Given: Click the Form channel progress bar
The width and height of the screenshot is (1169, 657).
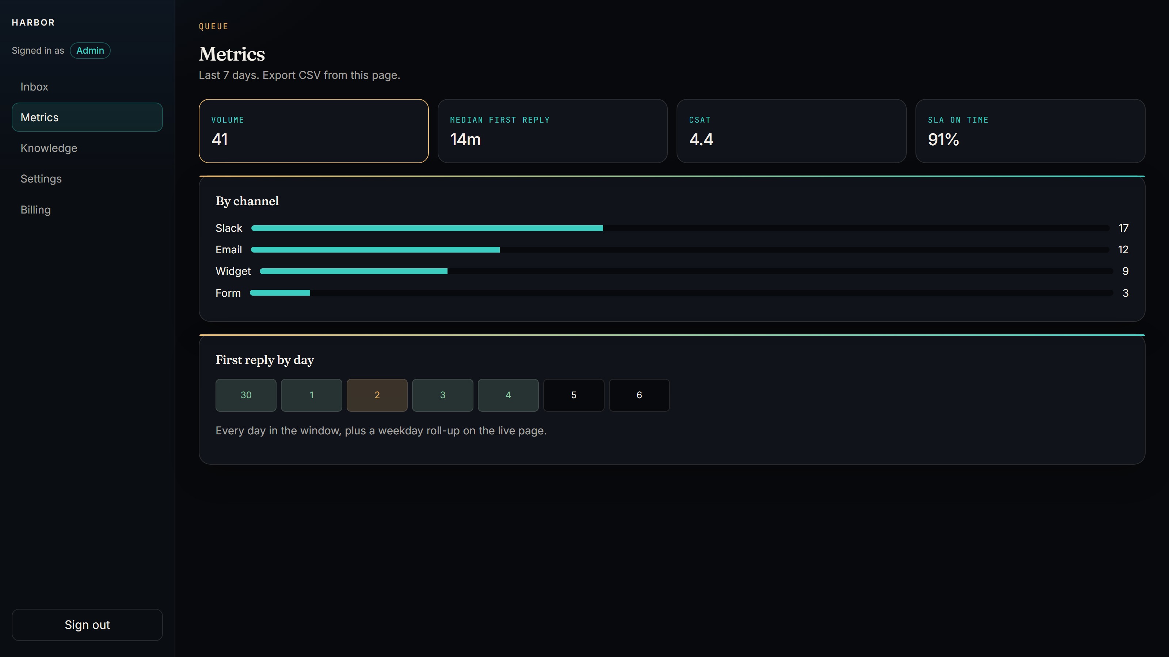Looking at the screenshot, I should [682, 293].
